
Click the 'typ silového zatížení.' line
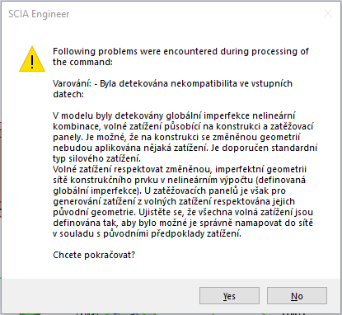[96, 158]
